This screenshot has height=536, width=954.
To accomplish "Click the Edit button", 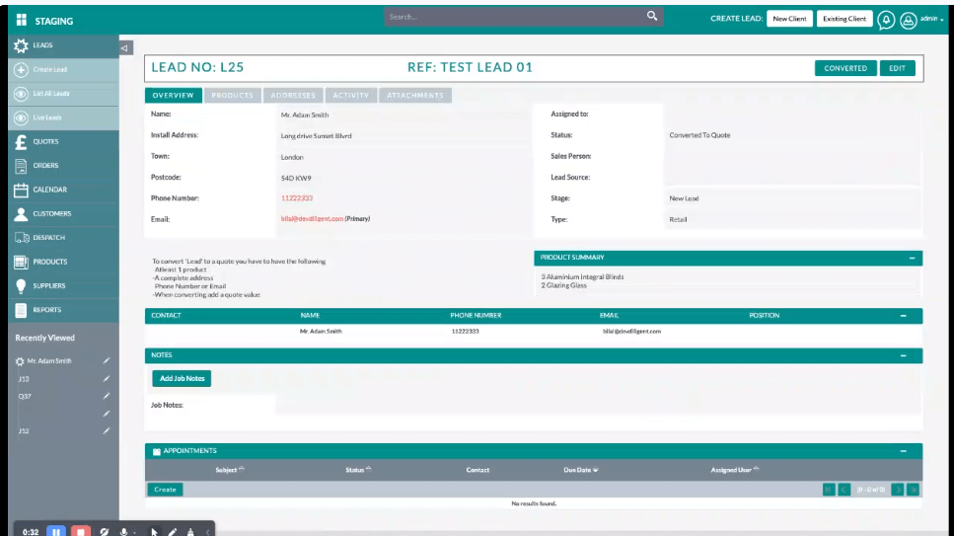I will 898,68.
